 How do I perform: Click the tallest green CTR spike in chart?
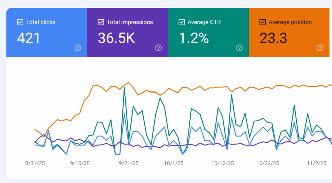[x=124, y=87]
